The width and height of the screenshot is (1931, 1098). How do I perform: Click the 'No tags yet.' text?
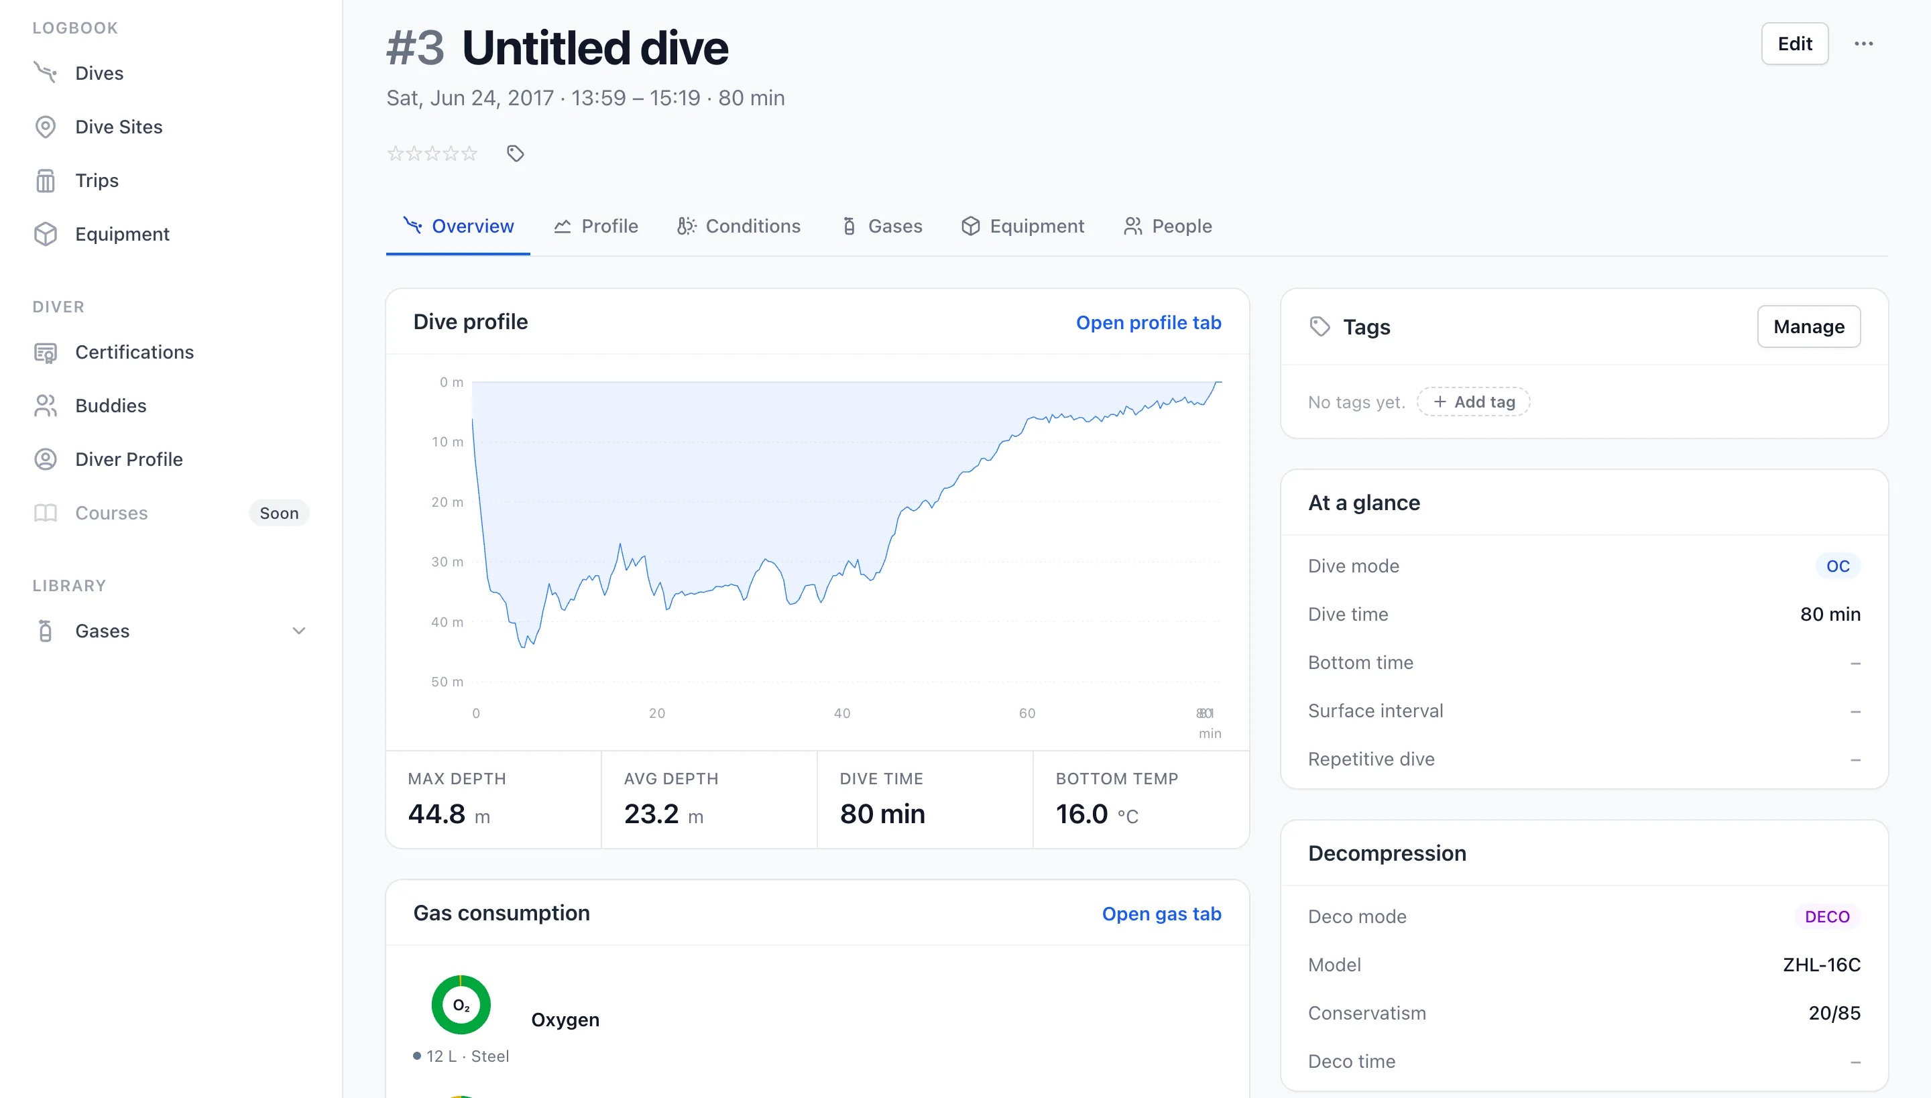1356,402
